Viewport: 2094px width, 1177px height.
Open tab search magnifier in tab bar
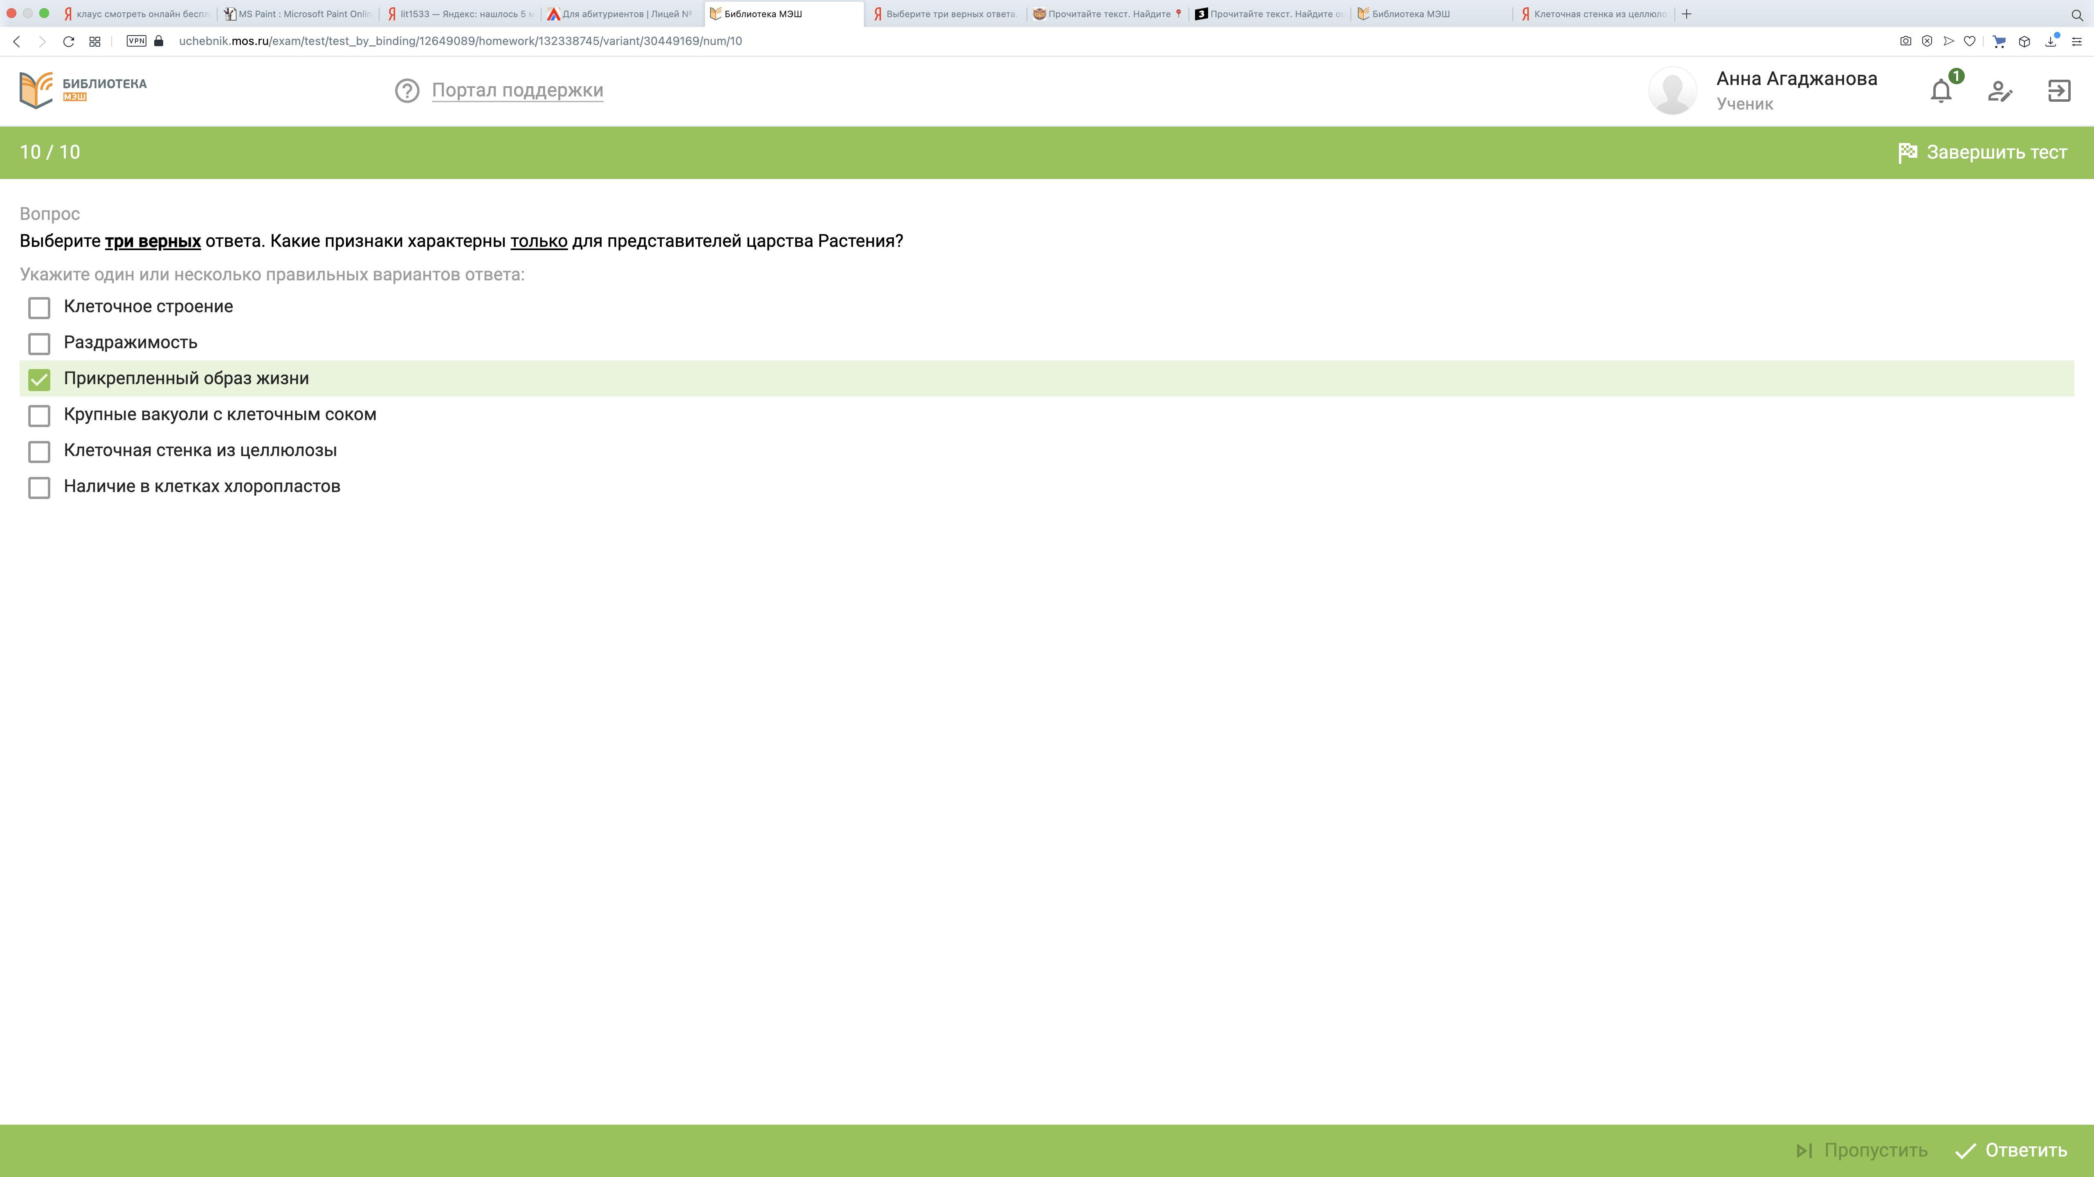[x=2076, y=15]
